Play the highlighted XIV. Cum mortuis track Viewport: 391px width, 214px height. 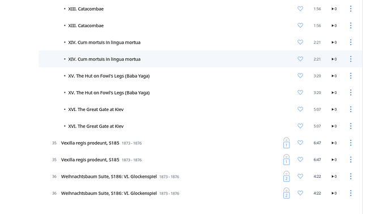point(334,59)
